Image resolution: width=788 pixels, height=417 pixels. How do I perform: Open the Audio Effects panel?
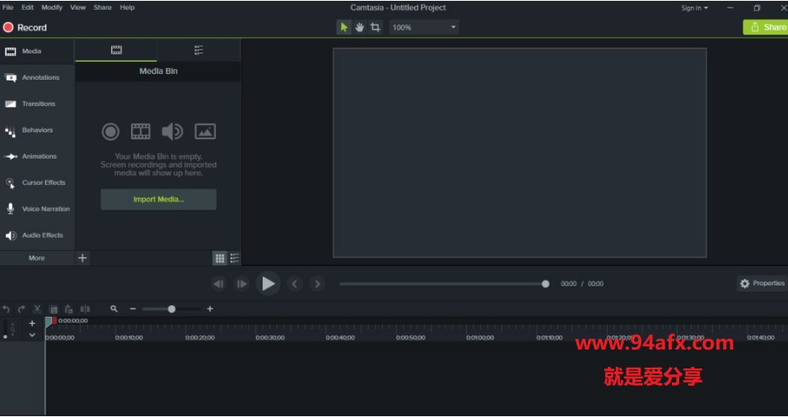pyautogui.click(x=37, y=235)
